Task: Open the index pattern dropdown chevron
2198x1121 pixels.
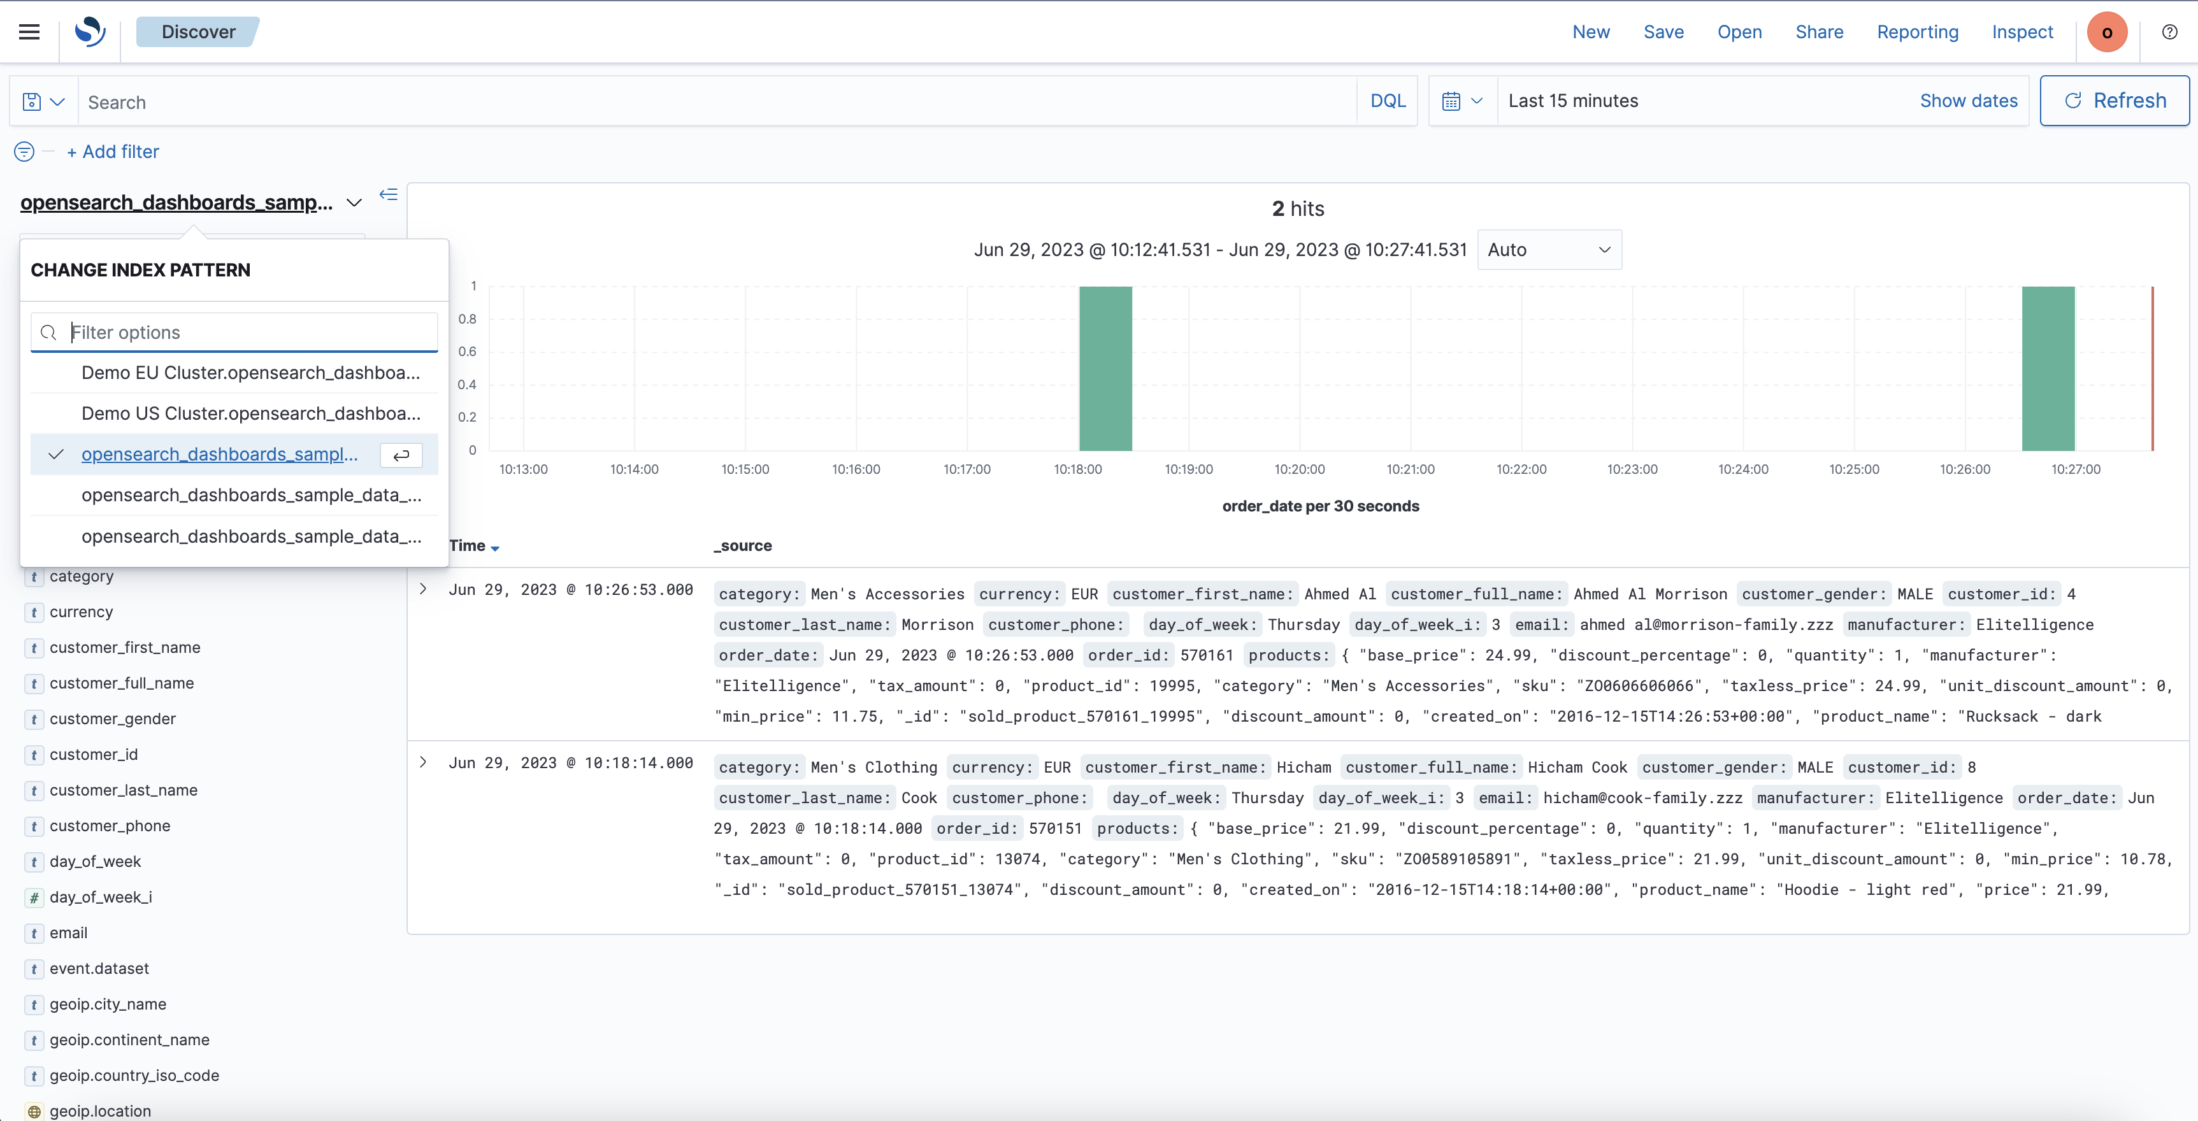Action: (354, 203)
